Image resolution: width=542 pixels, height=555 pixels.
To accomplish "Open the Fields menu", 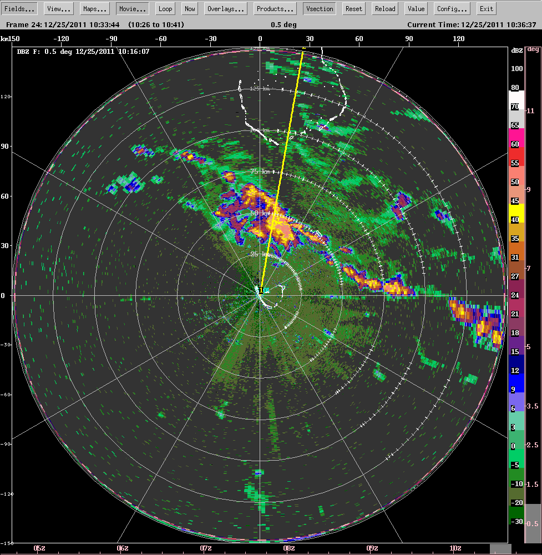I will (x=19, y=8).
